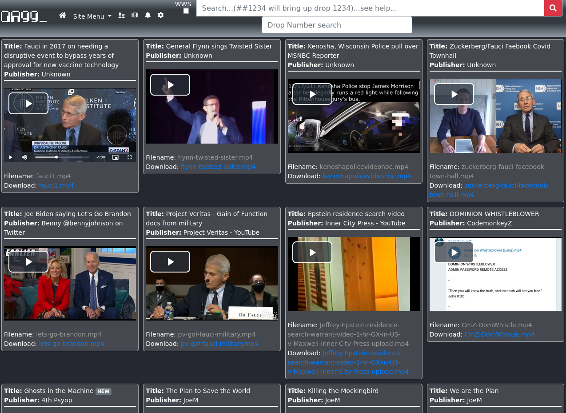Click the QAGG site logo
Image resolution: width=566 pixels, height=413 pixels.
(x=24, y=16)
